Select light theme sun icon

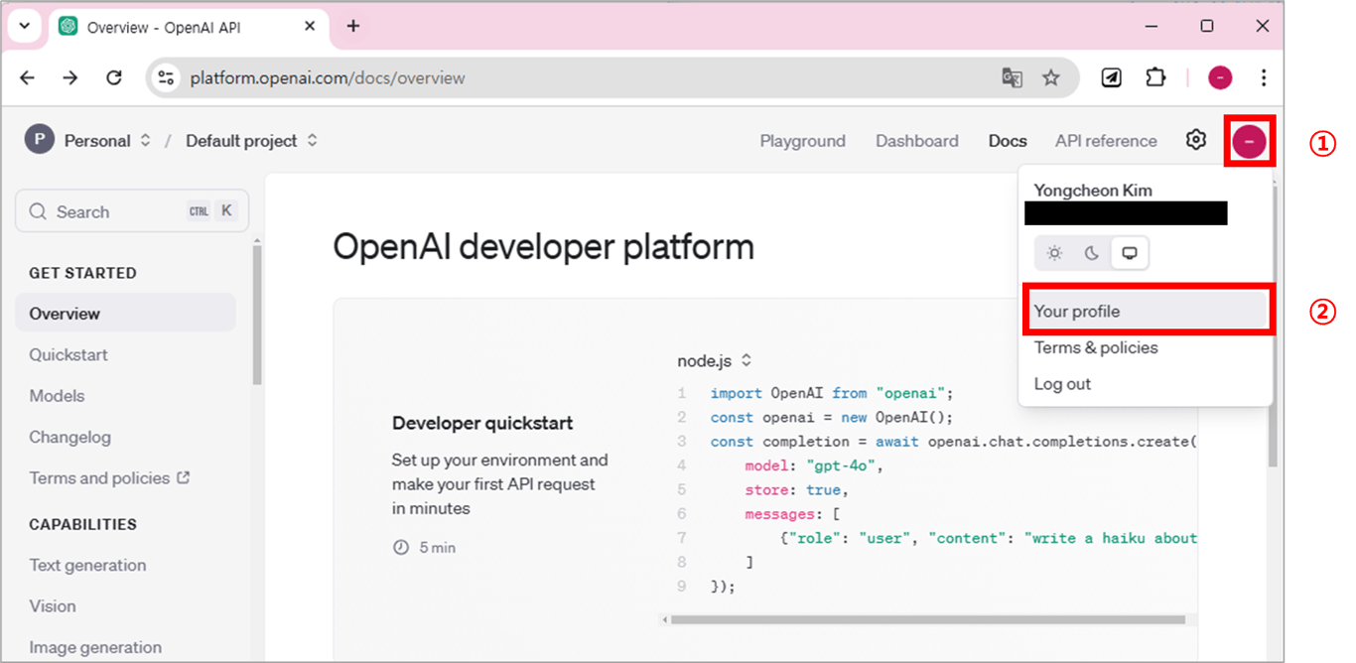pyautogui.click(x=1054, y=253)
